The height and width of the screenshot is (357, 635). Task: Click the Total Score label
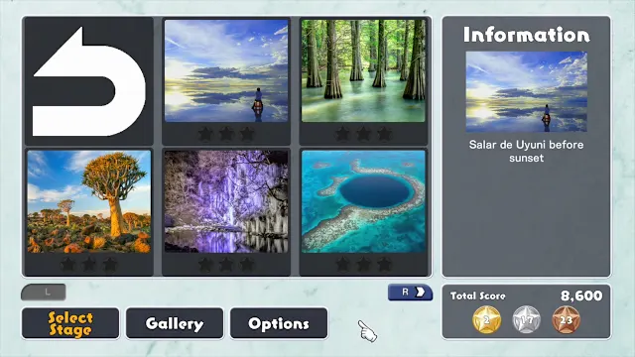(x=478, y=296)
